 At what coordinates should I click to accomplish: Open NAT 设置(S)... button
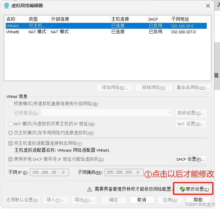click(191, 124)
